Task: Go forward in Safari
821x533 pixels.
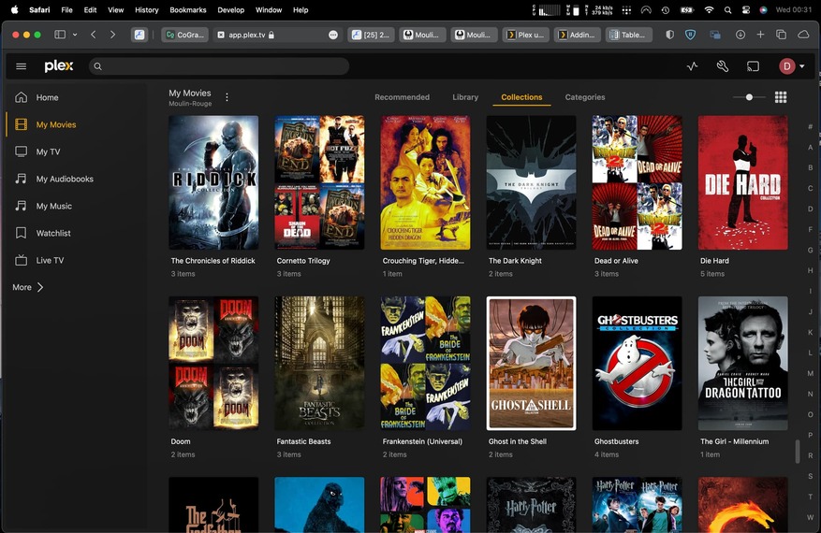Action: click(112, 35)
